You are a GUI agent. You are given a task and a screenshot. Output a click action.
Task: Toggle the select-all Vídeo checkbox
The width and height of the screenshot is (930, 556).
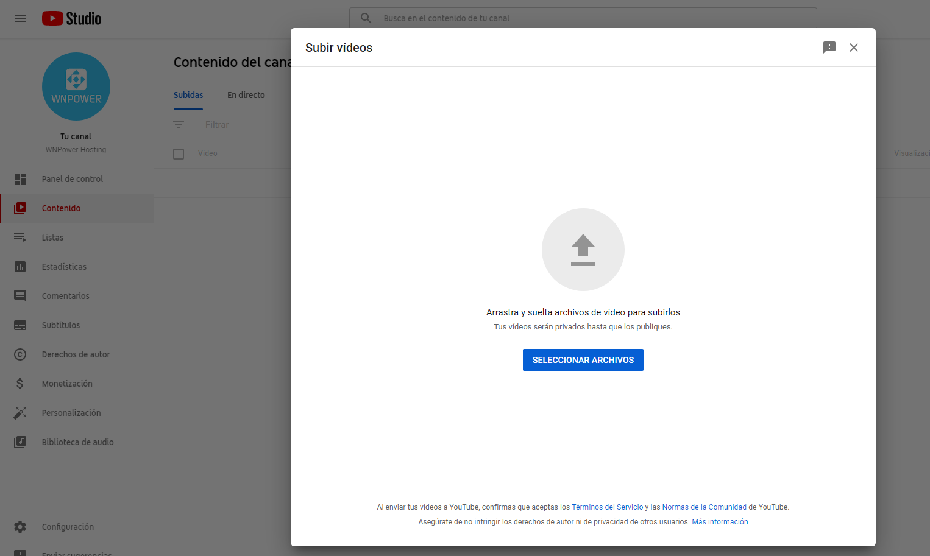[x=179, y=154]
